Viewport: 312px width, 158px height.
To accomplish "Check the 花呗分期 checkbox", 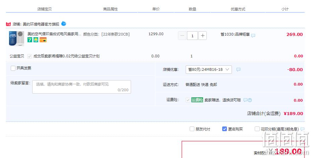I will click(257, 129).
